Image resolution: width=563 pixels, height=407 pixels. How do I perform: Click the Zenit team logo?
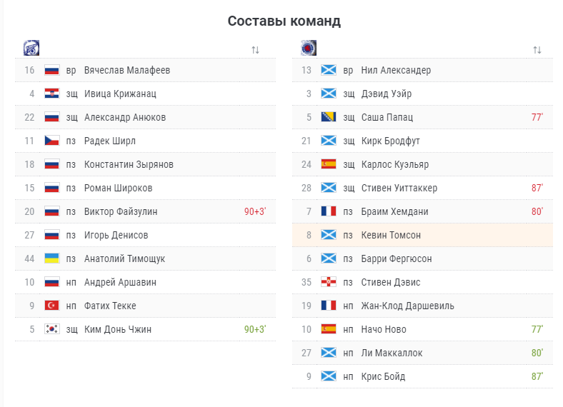31,48
